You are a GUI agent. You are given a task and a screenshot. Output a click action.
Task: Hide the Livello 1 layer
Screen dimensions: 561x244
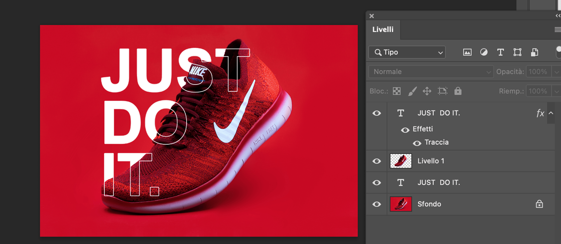point(377,161)
